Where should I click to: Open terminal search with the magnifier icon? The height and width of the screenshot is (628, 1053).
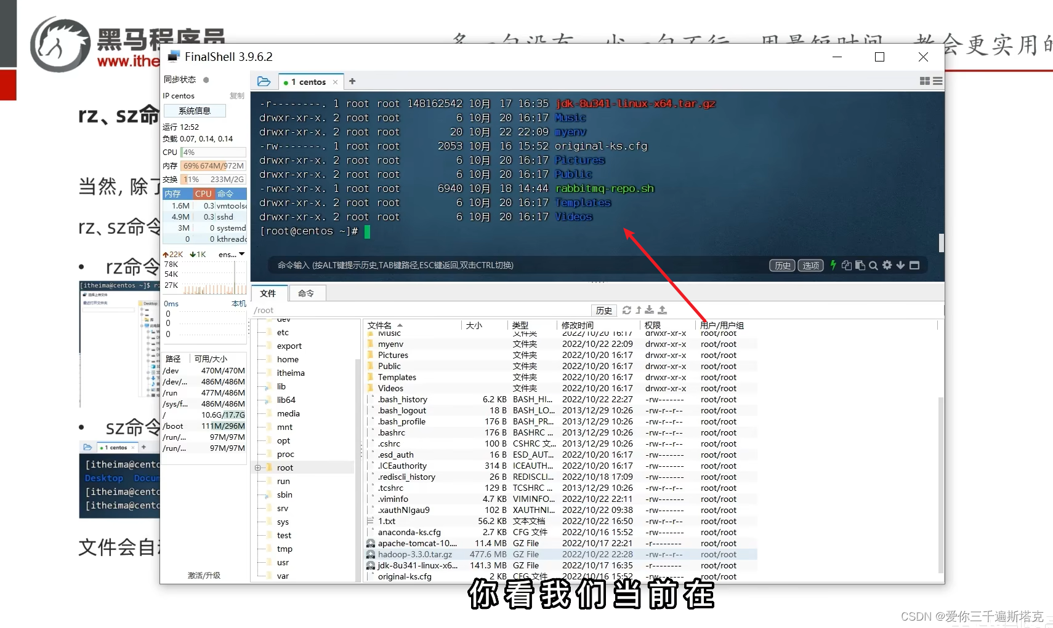click(874, 265)
